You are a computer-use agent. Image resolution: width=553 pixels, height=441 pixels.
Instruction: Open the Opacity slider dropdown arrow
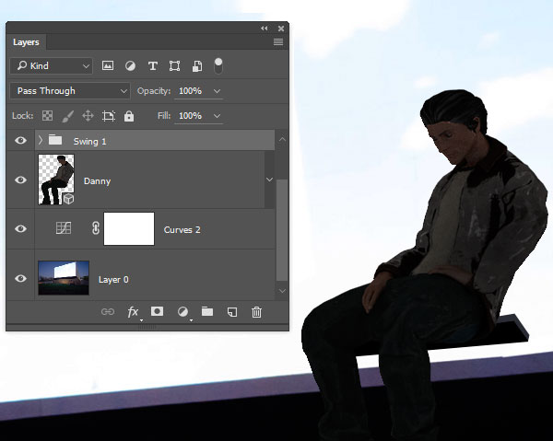click(x=218, y=91)
